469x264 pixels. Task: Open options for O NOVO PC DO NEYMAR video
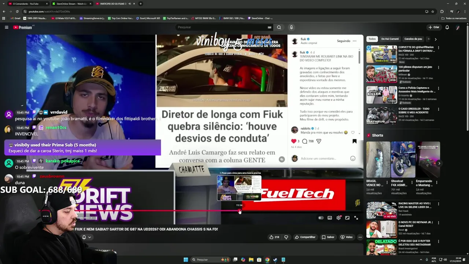point(438,223)
